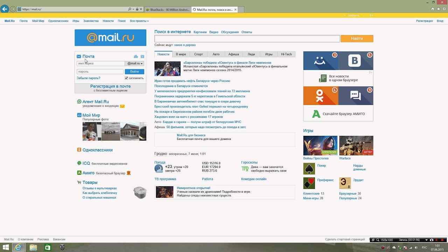Click Сделать стартовой страницей link
Screen dimensions: 448x252
(345, 239)
